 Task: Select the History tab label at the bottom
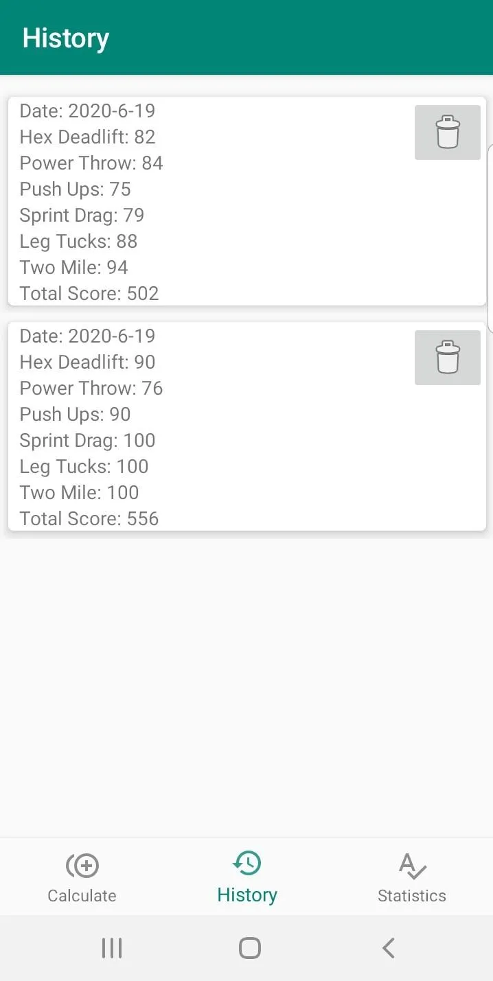pos(247,895)
